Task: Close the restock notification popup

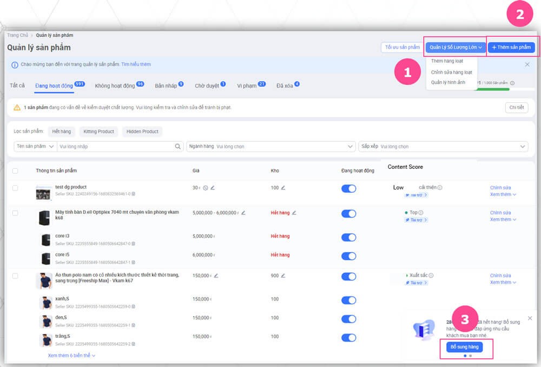Action: point(530,318)
